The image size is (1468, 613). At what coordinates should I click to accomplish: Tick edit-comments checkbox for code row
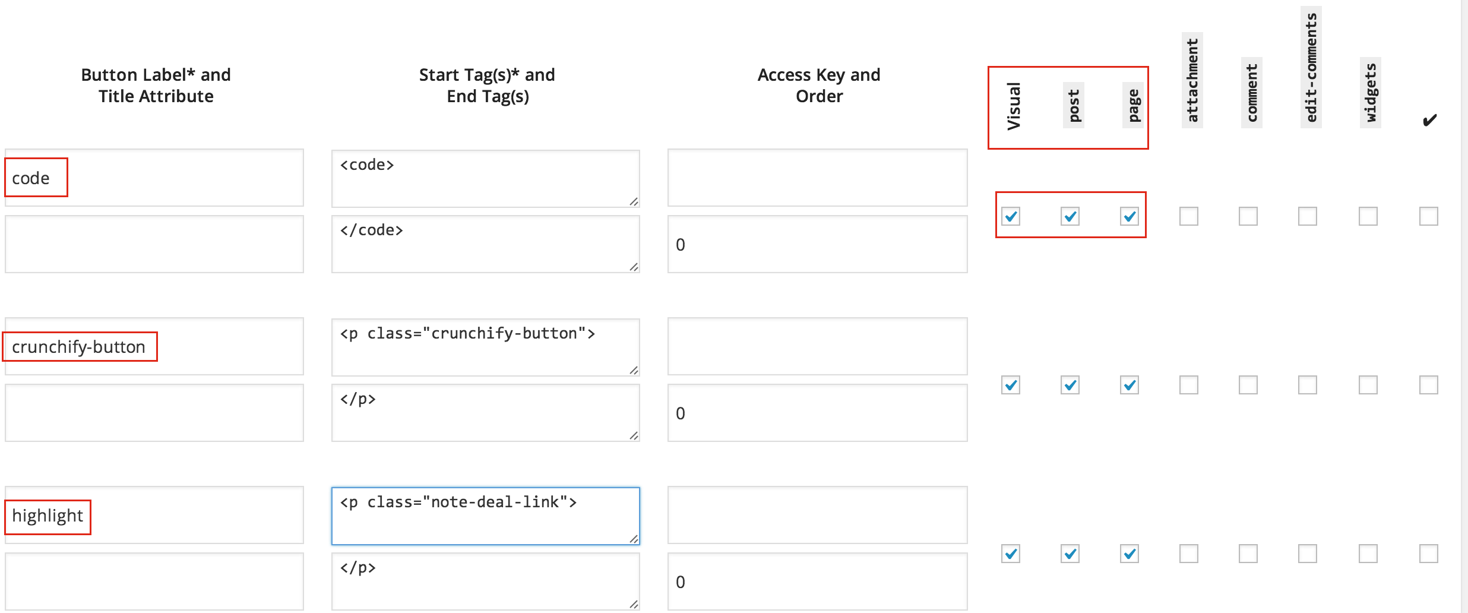(1308, 216)
